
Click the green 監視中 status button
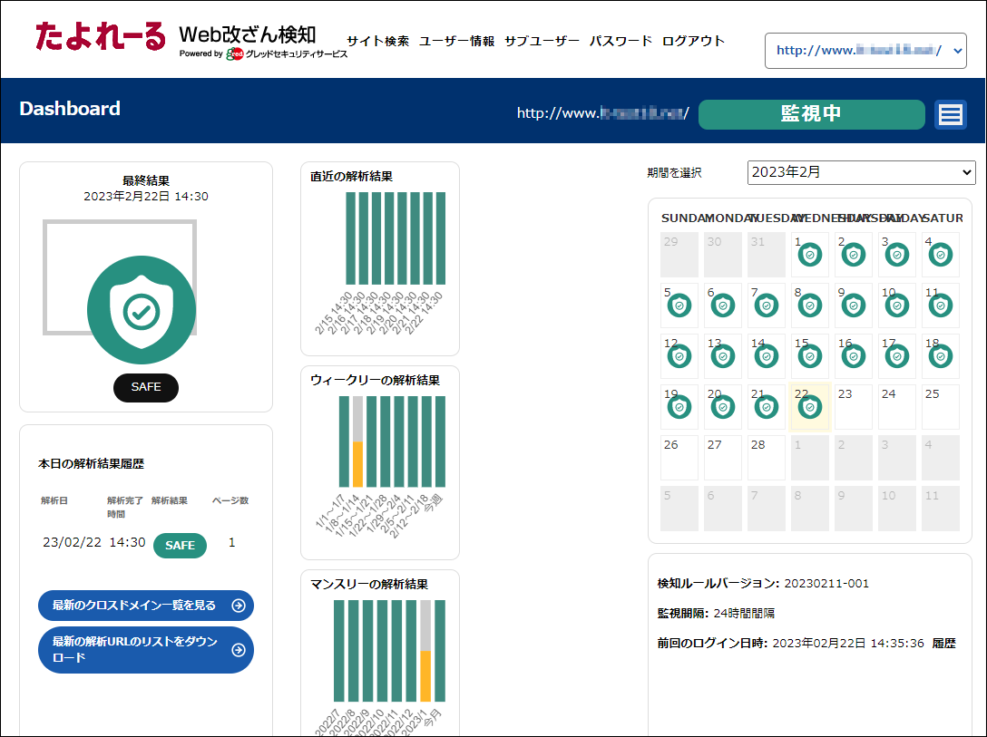[811, 114]
